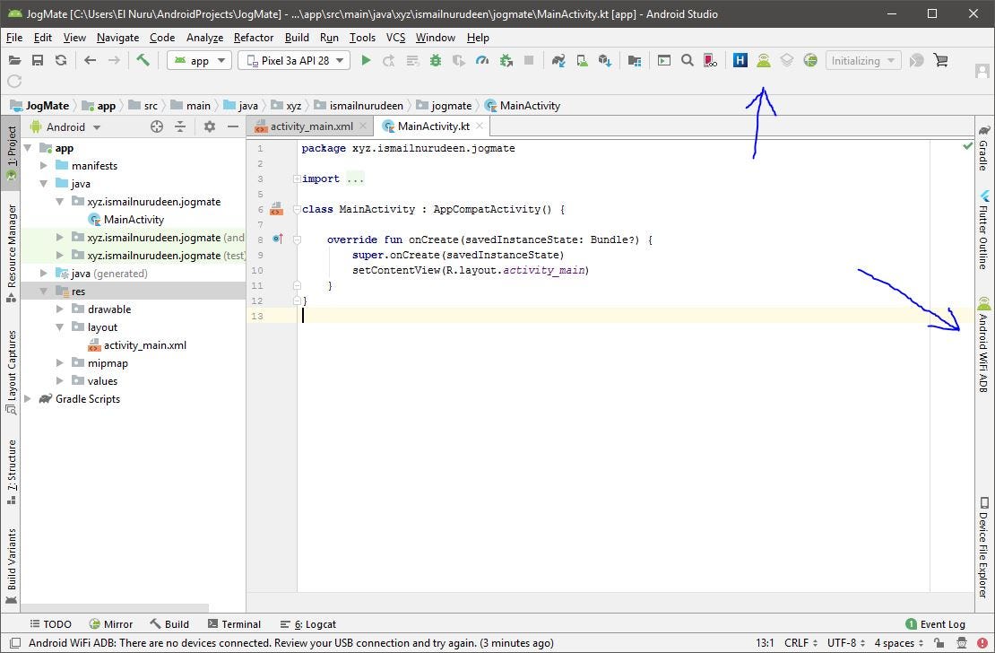Screen dimensions: 995x653
Task: Click the Sync Project with Gradle elephant icon
Action: 558,60
